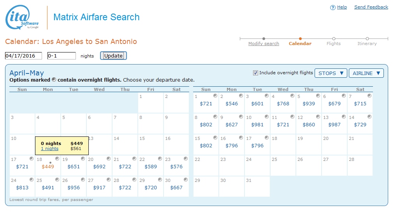Toggle the Include overnight flights checkbox
Screen dimensions: 394x213
point(255,73)
